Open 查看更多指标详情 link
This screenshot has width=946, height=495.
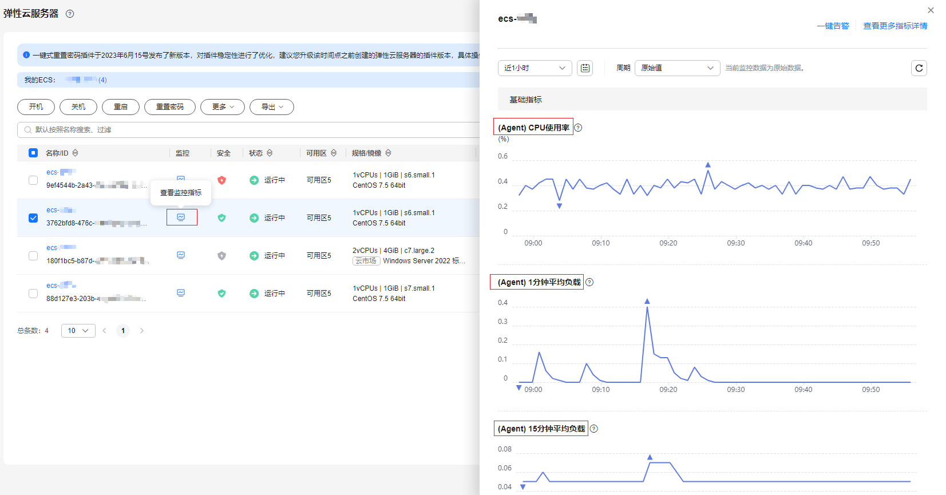[895, 26]
